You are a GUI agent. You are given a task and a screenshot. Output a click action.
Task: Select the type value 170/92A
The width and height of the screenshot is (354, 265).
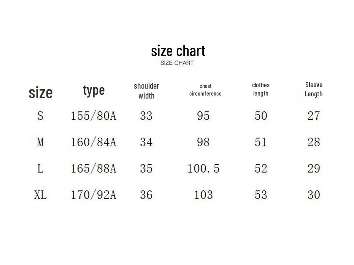(94, 195)
